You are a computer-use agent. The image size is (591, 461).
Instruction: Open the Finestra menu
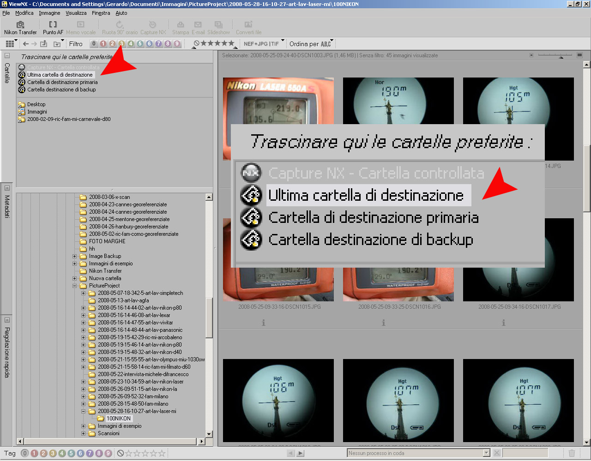pyautogui.click(x=101, y=13)
